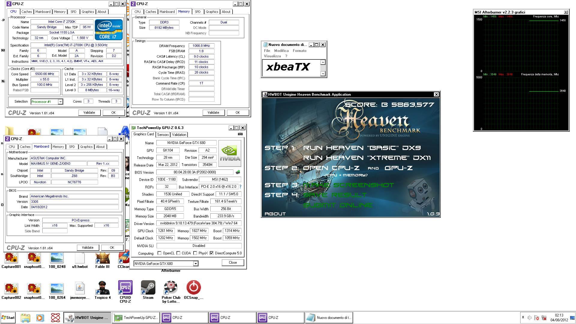Switch to the Sensors tab in GPU-Z
The image size is (576, 324).
[163, 135]
